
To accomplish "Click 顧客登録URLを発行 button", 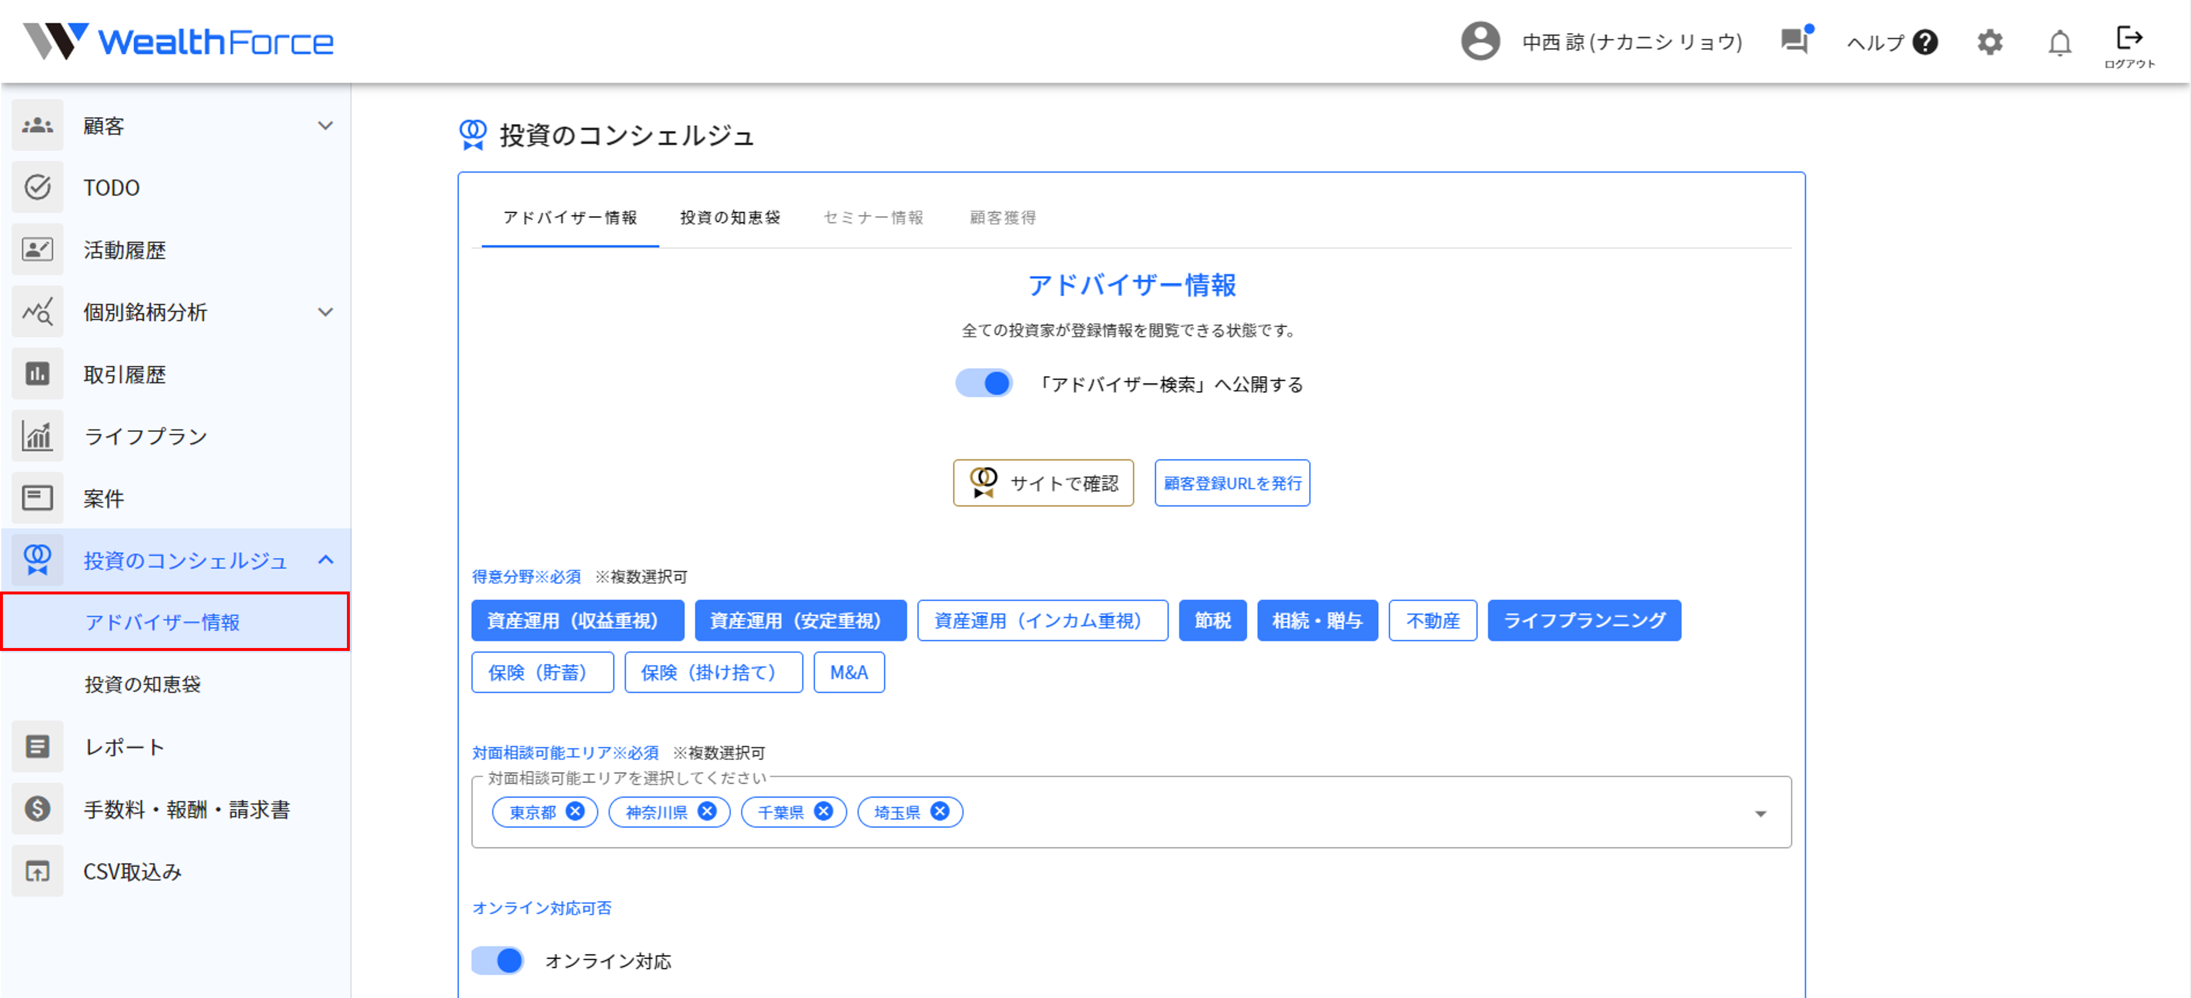I will pos(1231,483).
